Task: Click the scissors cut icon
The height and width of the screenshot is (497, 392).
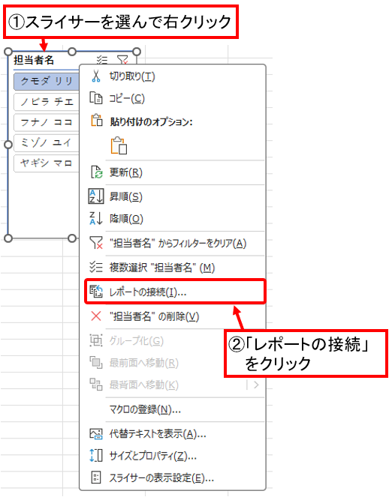Action: (96, 76)
